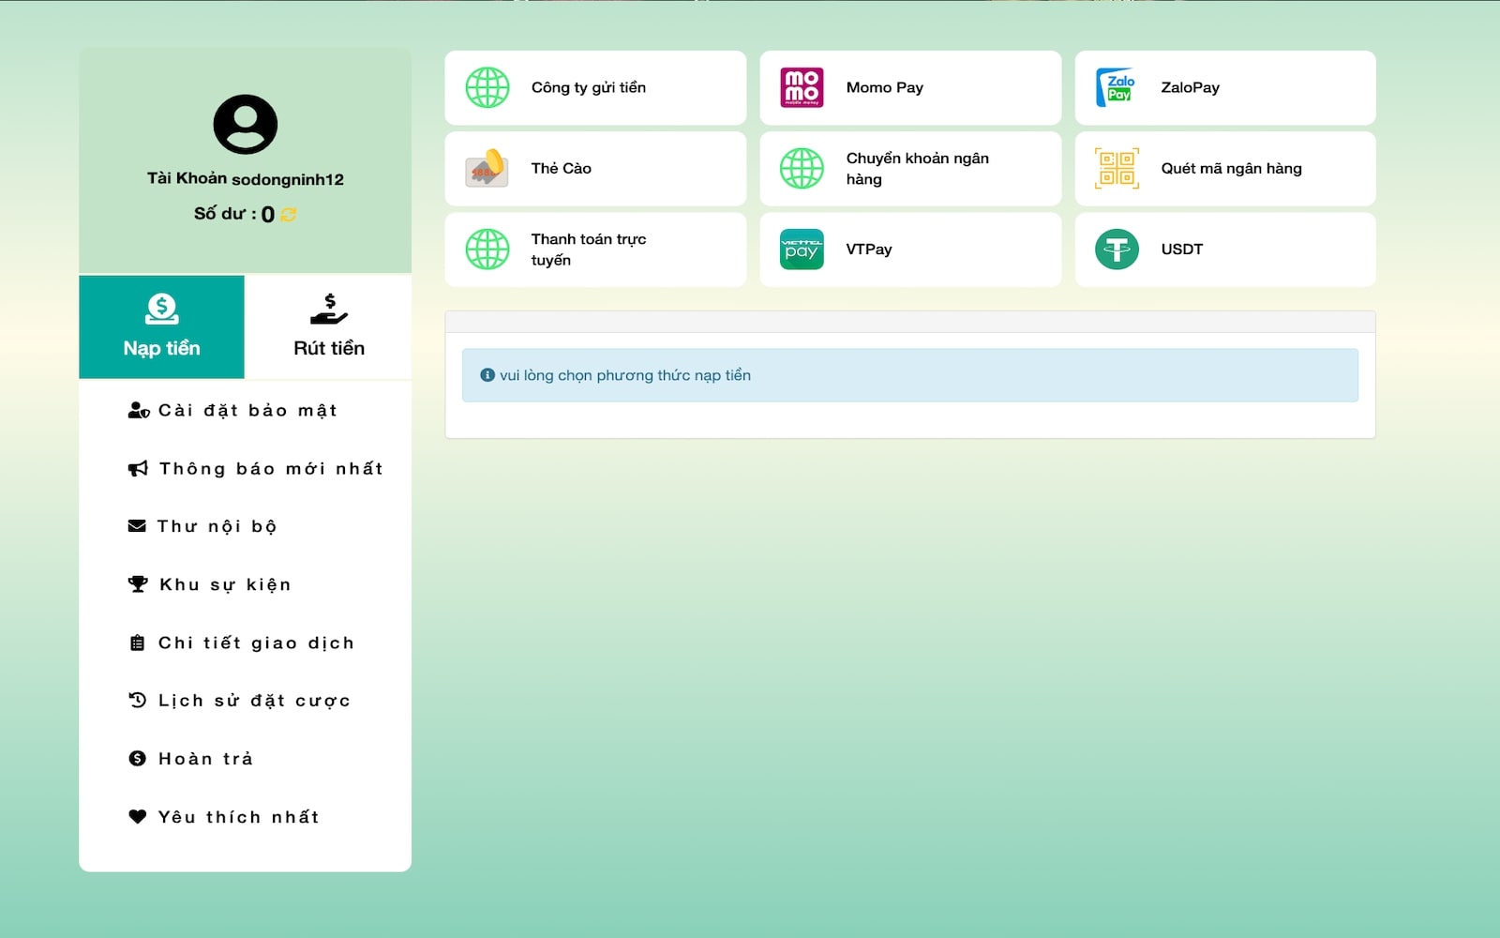Click the Momo Pay logo icon
The image size is (1500, 938).
tap(802, 87)
